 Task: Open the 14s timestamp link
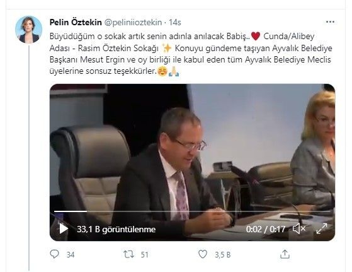(x=175, y=22)
